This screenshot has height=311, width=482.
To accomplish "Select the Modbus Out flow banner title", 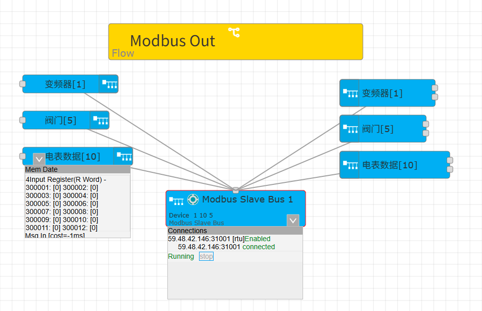I will point(172,41).
